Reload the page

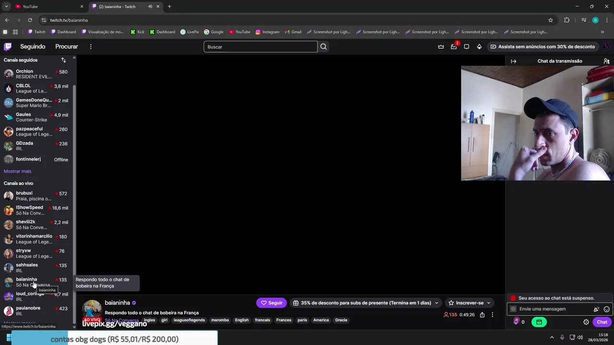click(x=30, y=20)
